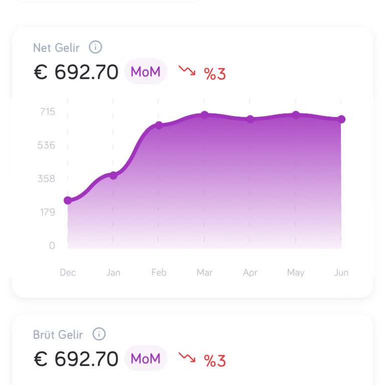Click the red downward trend arrow in Net Gelir card

coord(187,71)
